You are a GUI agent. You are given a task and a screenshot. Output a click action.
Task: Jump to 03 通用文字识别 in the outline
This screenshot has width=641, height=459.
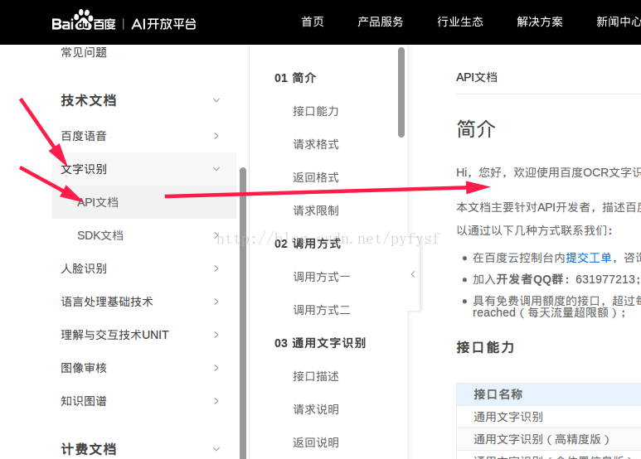point(320,343)
